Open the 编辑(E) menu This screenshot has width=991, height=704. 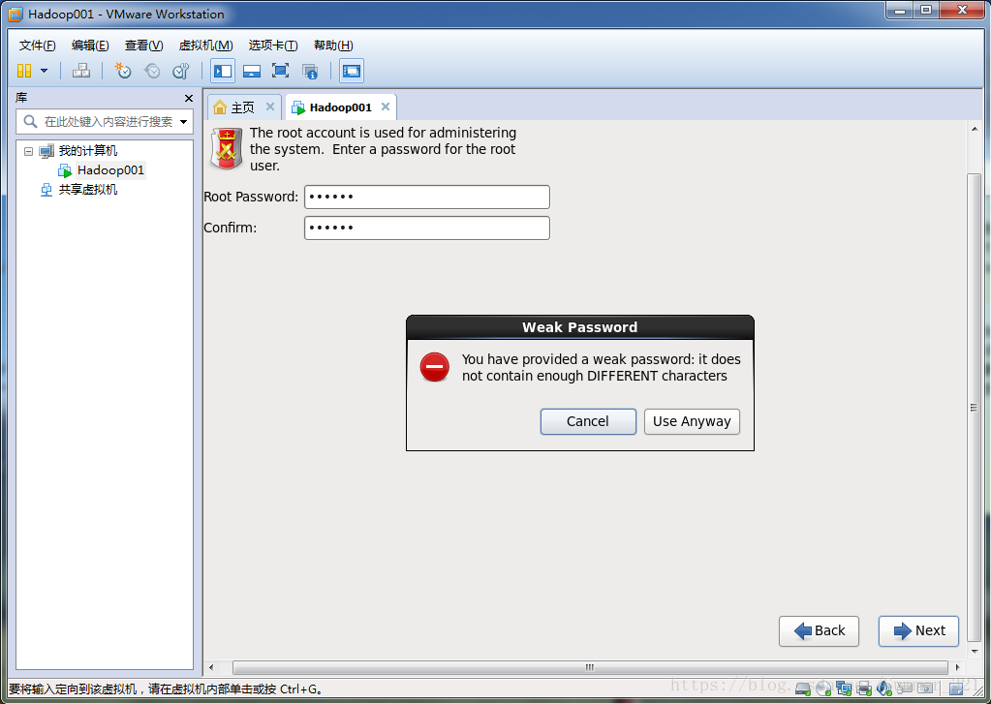click(x=90, y=46)
